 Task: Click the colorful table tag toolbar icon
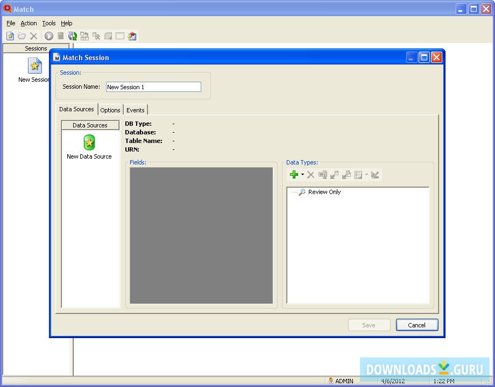pos(132,36)
